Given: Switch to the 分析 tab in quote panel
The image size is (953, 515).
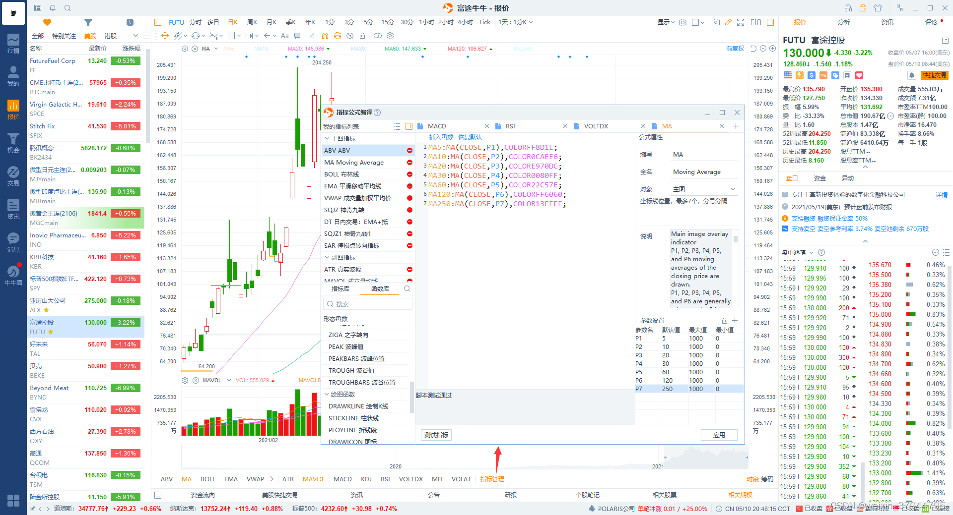Looking at the screenshot, I should tap(844, 22).
